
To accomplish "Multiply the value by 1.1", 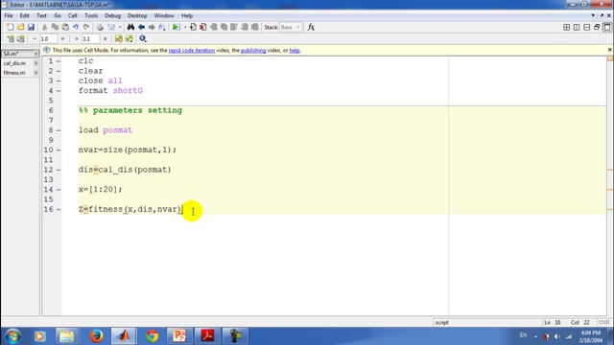I will (x=105, y=38).
